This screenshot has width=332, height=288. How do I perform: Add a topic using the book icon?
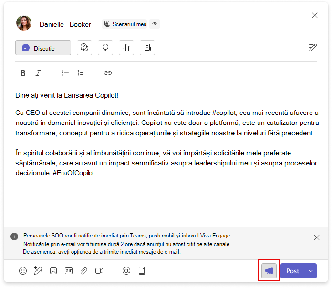(x=142, y=271)
